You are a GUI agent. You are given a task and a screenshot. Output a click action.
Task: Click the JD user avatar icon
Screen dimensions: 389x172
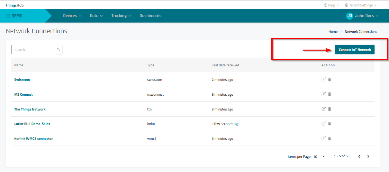pos(350,16)
